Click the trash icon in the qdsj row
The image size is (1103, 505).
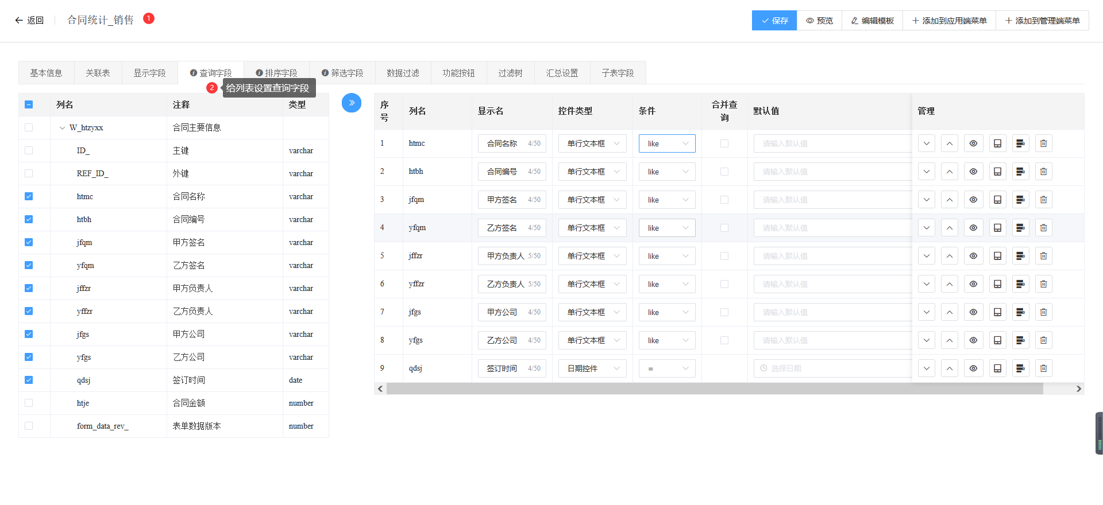click(1044, 368)
